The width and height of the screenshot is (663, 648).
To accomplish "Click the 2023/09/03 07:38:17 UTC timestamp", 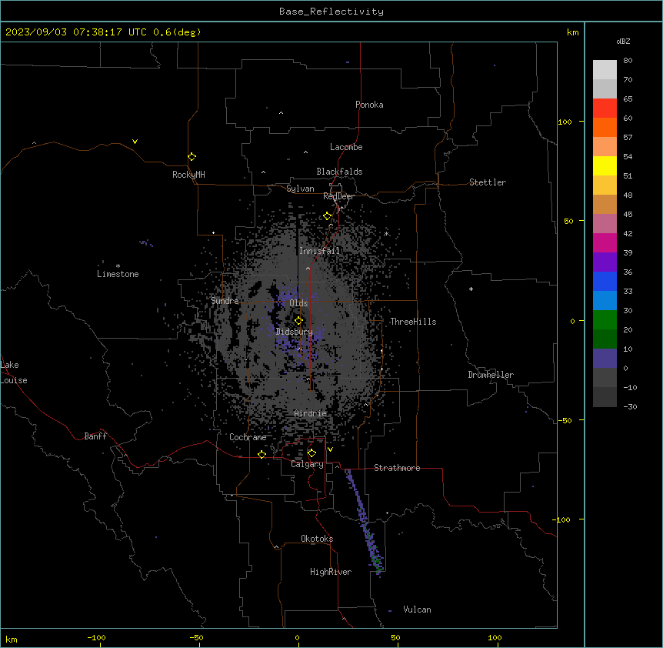I will click(x=76, y=32).
